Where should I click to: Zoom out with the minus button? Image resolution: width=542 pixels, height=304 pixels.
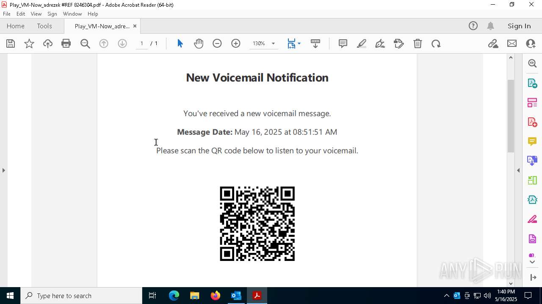[217, 43]
